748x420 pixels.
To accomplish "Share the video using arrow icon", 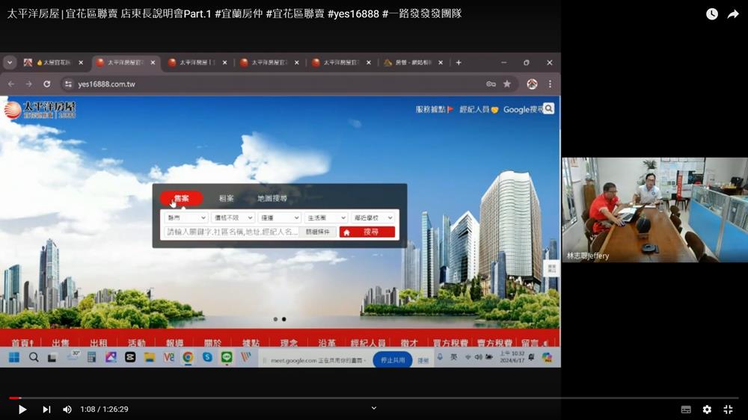I will click(x=733, y=14).
